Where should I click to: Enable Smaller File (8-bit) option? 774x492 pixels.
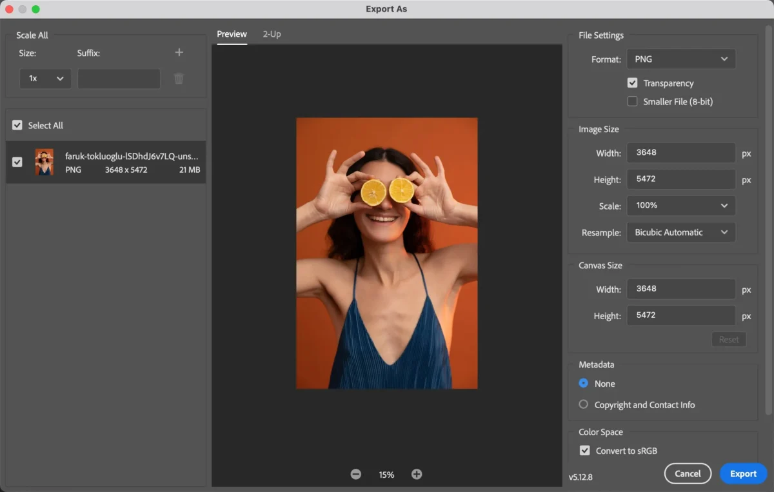633,101
